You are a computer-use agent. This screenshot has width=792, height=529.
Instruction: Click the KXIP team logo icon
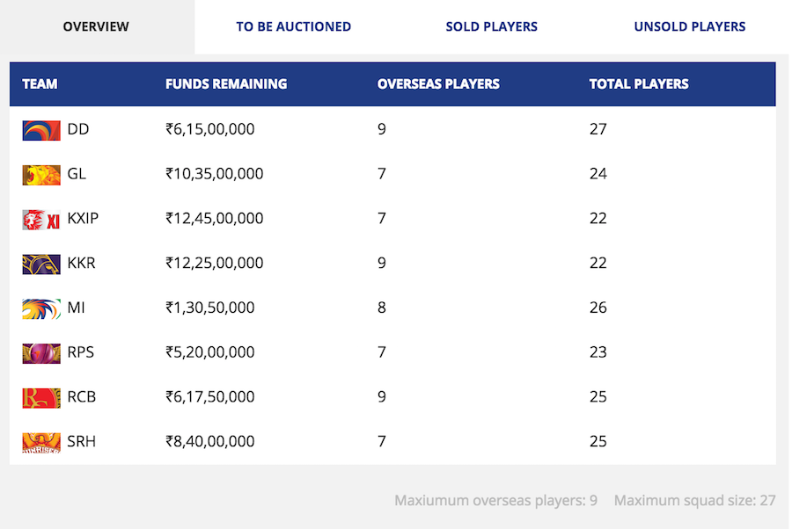pyautogui.click(x=41, y=220)
